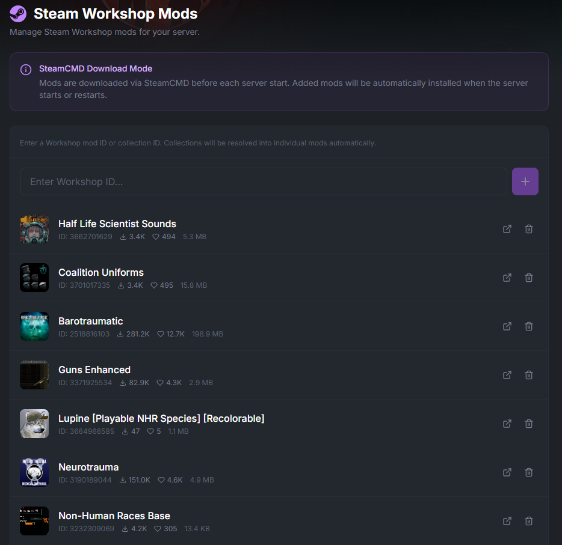562x545 pixels.
Task: Click the Barotraumatic skull thumbnail
Action: [34, 326]
